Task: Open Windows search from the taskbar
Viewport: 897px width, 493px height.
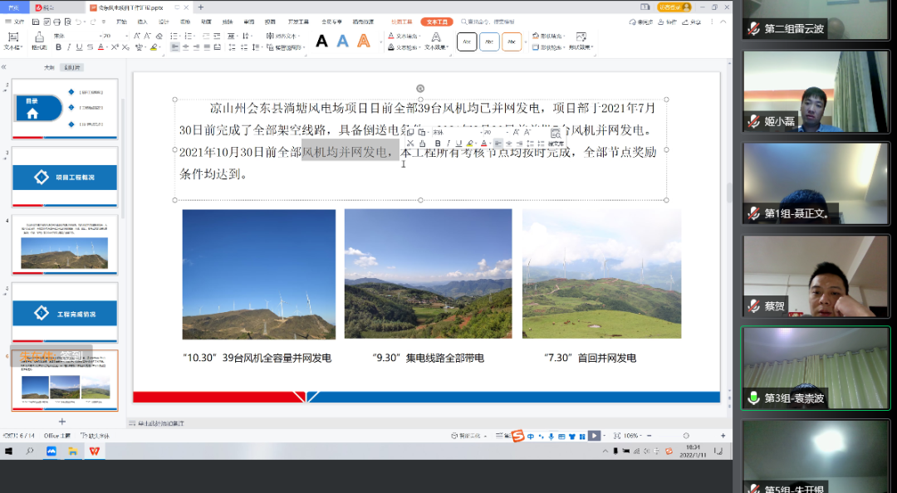Action: (30, 452)
